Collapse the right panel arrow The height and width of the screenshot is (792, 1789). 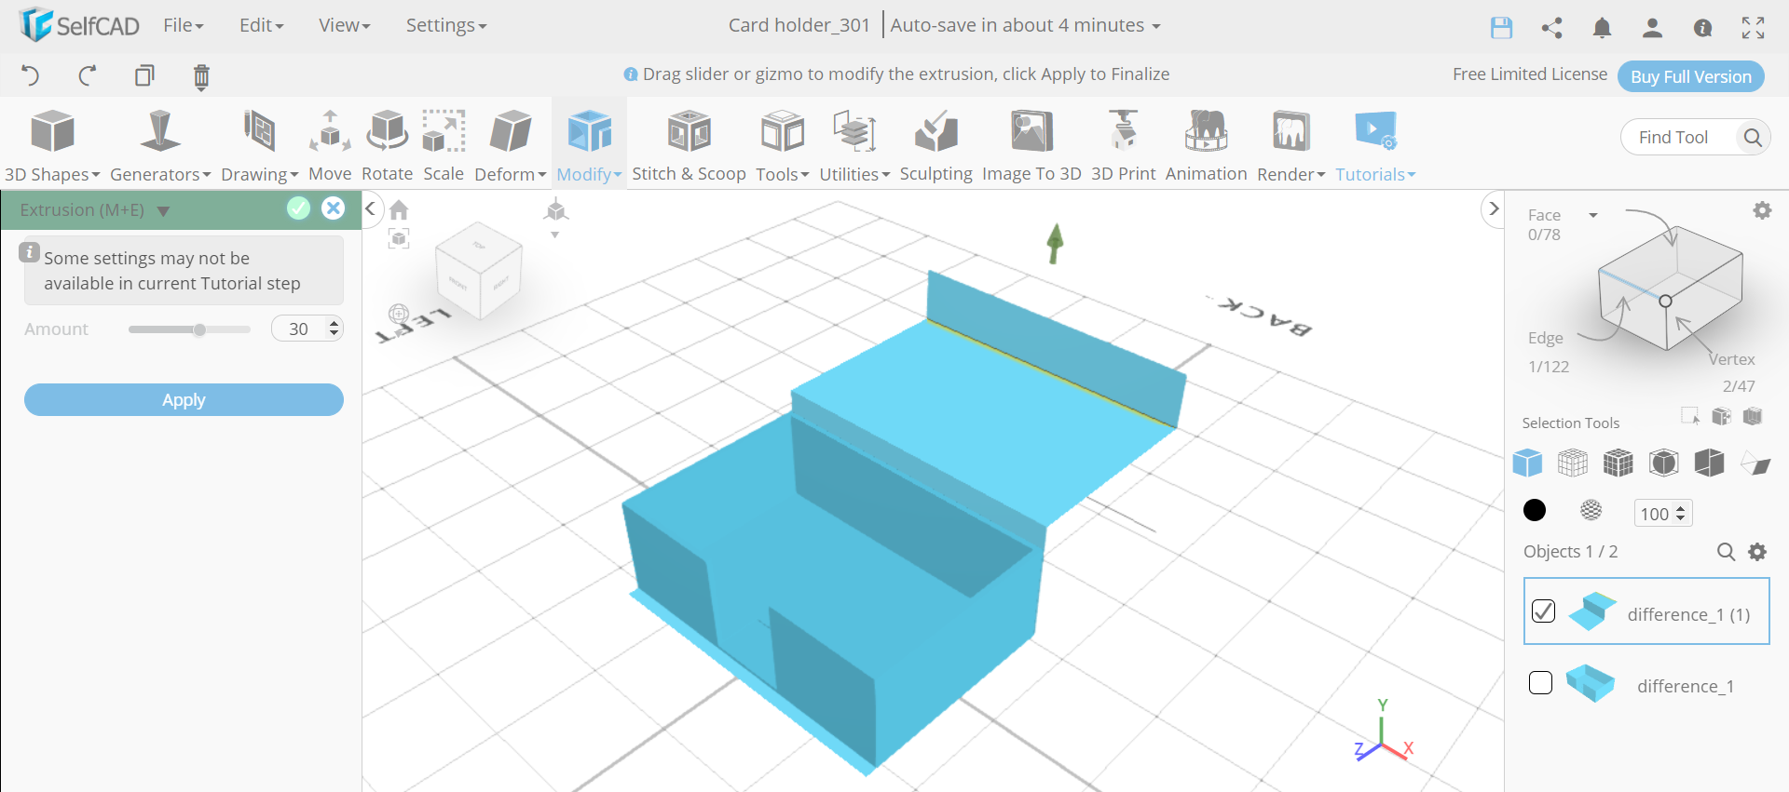1494,208
